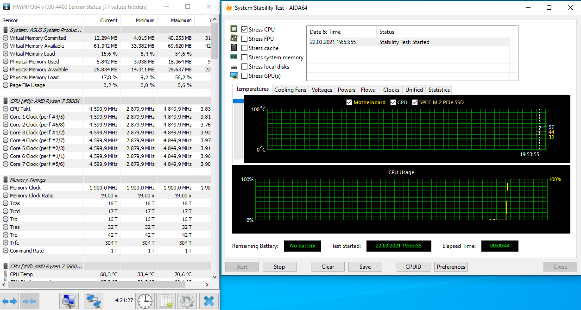Click the icon beside Virtual Memory Commited
This screenshot has height=310, width=581.
(5, 38)
